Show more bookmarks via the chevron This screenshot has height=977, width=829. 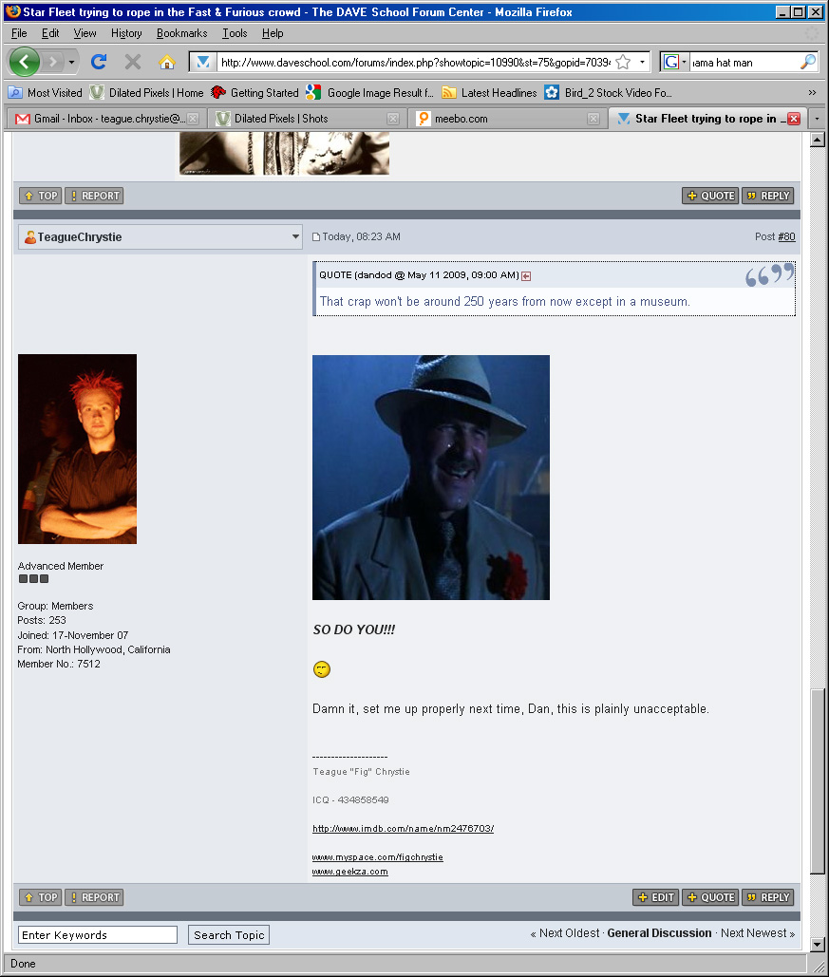(812, 93)
